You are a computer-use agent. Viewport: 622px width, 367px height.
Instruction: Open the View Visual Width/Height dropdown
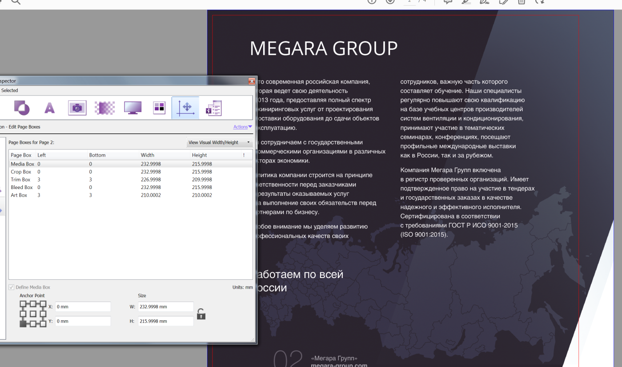(219, 142)
